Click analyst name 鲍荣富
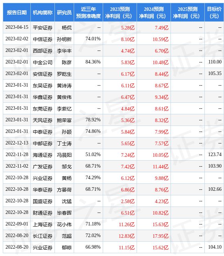224x256 pixels. click(64, 120)
